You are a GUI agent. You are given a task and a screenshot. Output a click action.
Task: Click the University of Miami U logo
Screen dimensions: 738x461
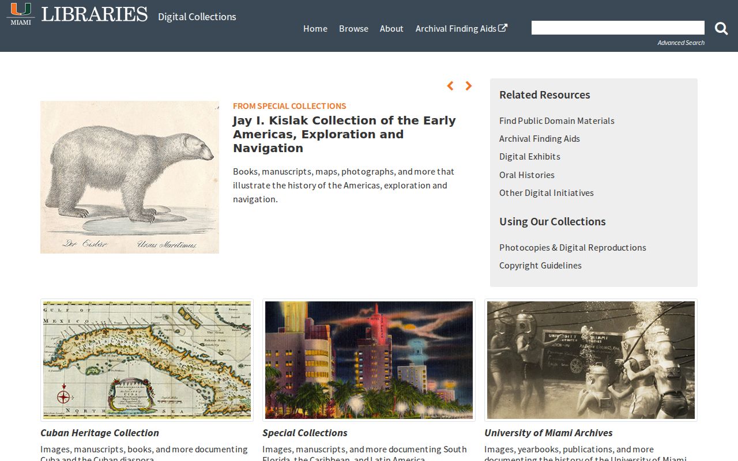21,14
